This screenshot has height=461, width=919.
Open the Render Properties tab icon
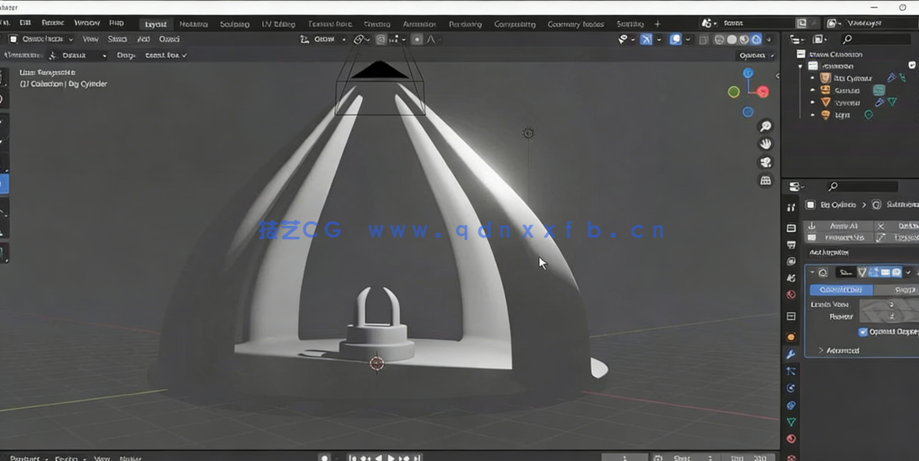pyautogui.click(x=791, y=227)
